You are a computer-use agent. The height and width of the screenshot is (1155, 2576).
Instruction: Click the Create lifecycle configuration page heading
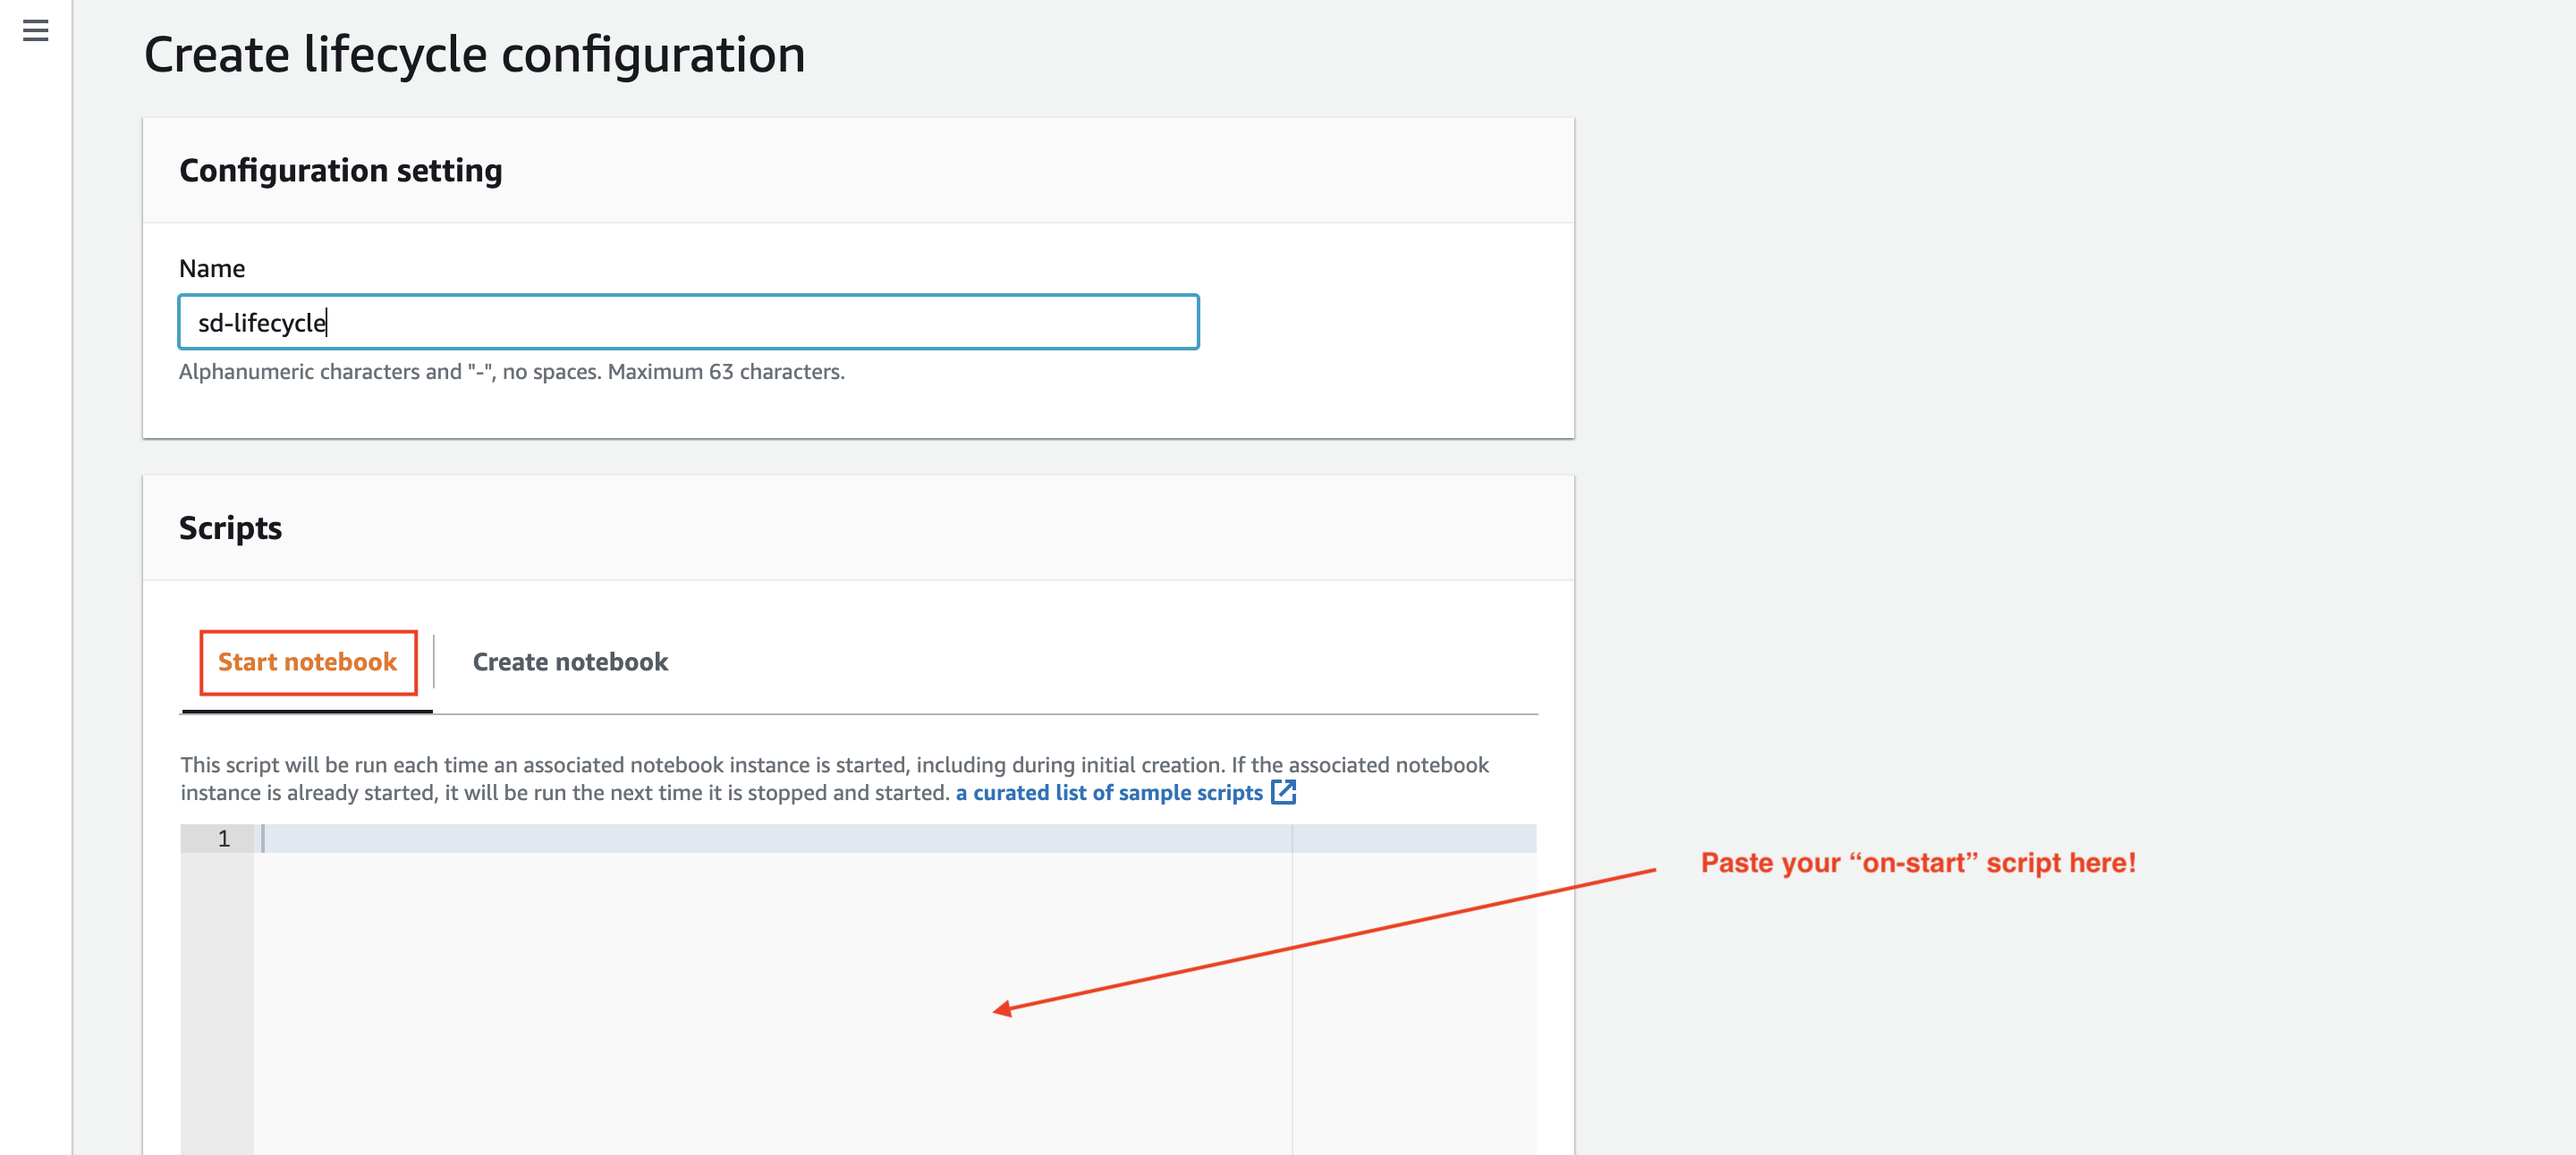coord(474,54)
